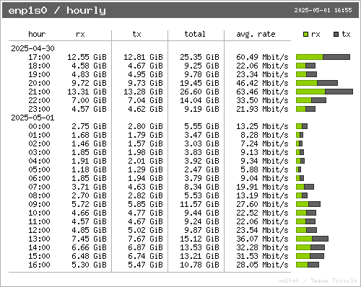This screenshot has width=361, height=287.
Task: Click rate 22.06 Mbit/s in 18:00 row
Action: pos(262,66)
